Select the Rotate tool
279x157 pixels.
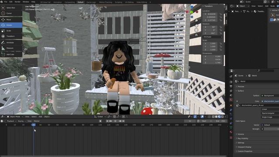(x=11, y=25)
